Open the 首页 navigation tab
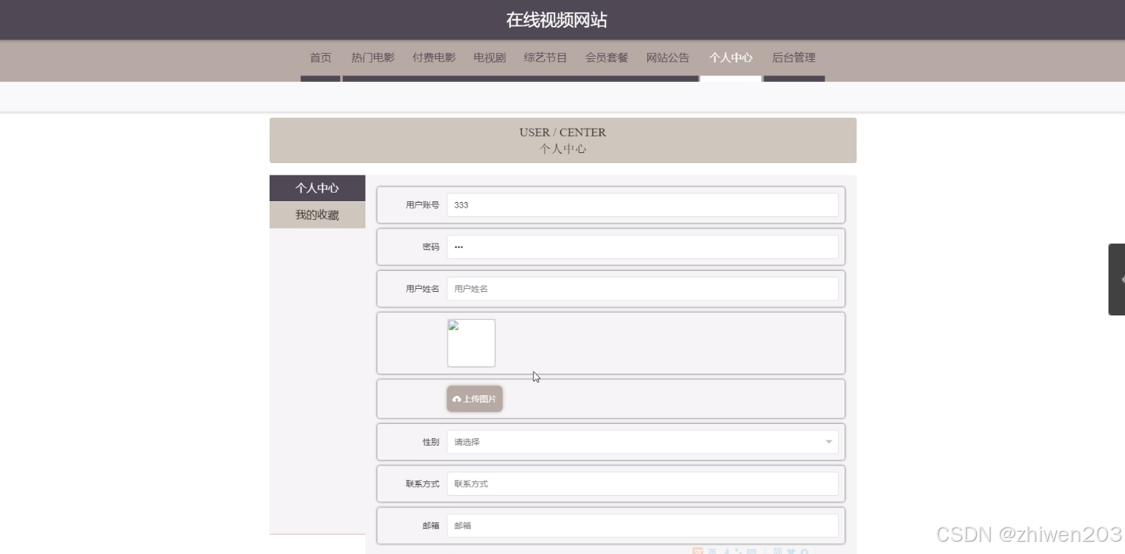This screenshot has width=1125, height=554. pos(321,58)
